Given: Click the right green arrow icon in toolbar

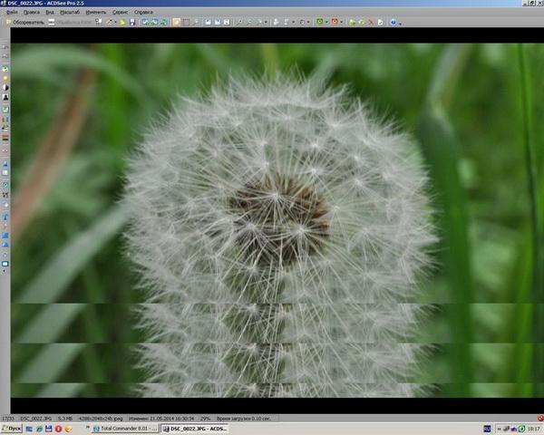Looking at the screenshot, I should (x=362, y=22).
